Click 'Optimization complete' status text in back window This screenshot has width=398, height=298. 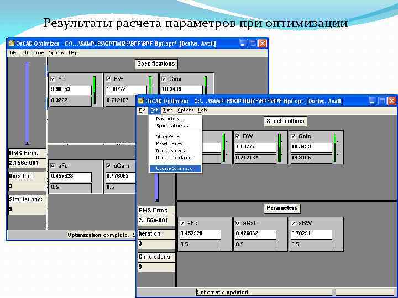[x=98, y=235]
